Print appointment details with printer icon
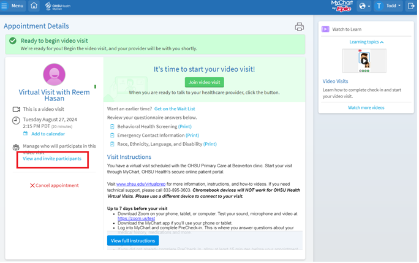 (x=299, y=26)
